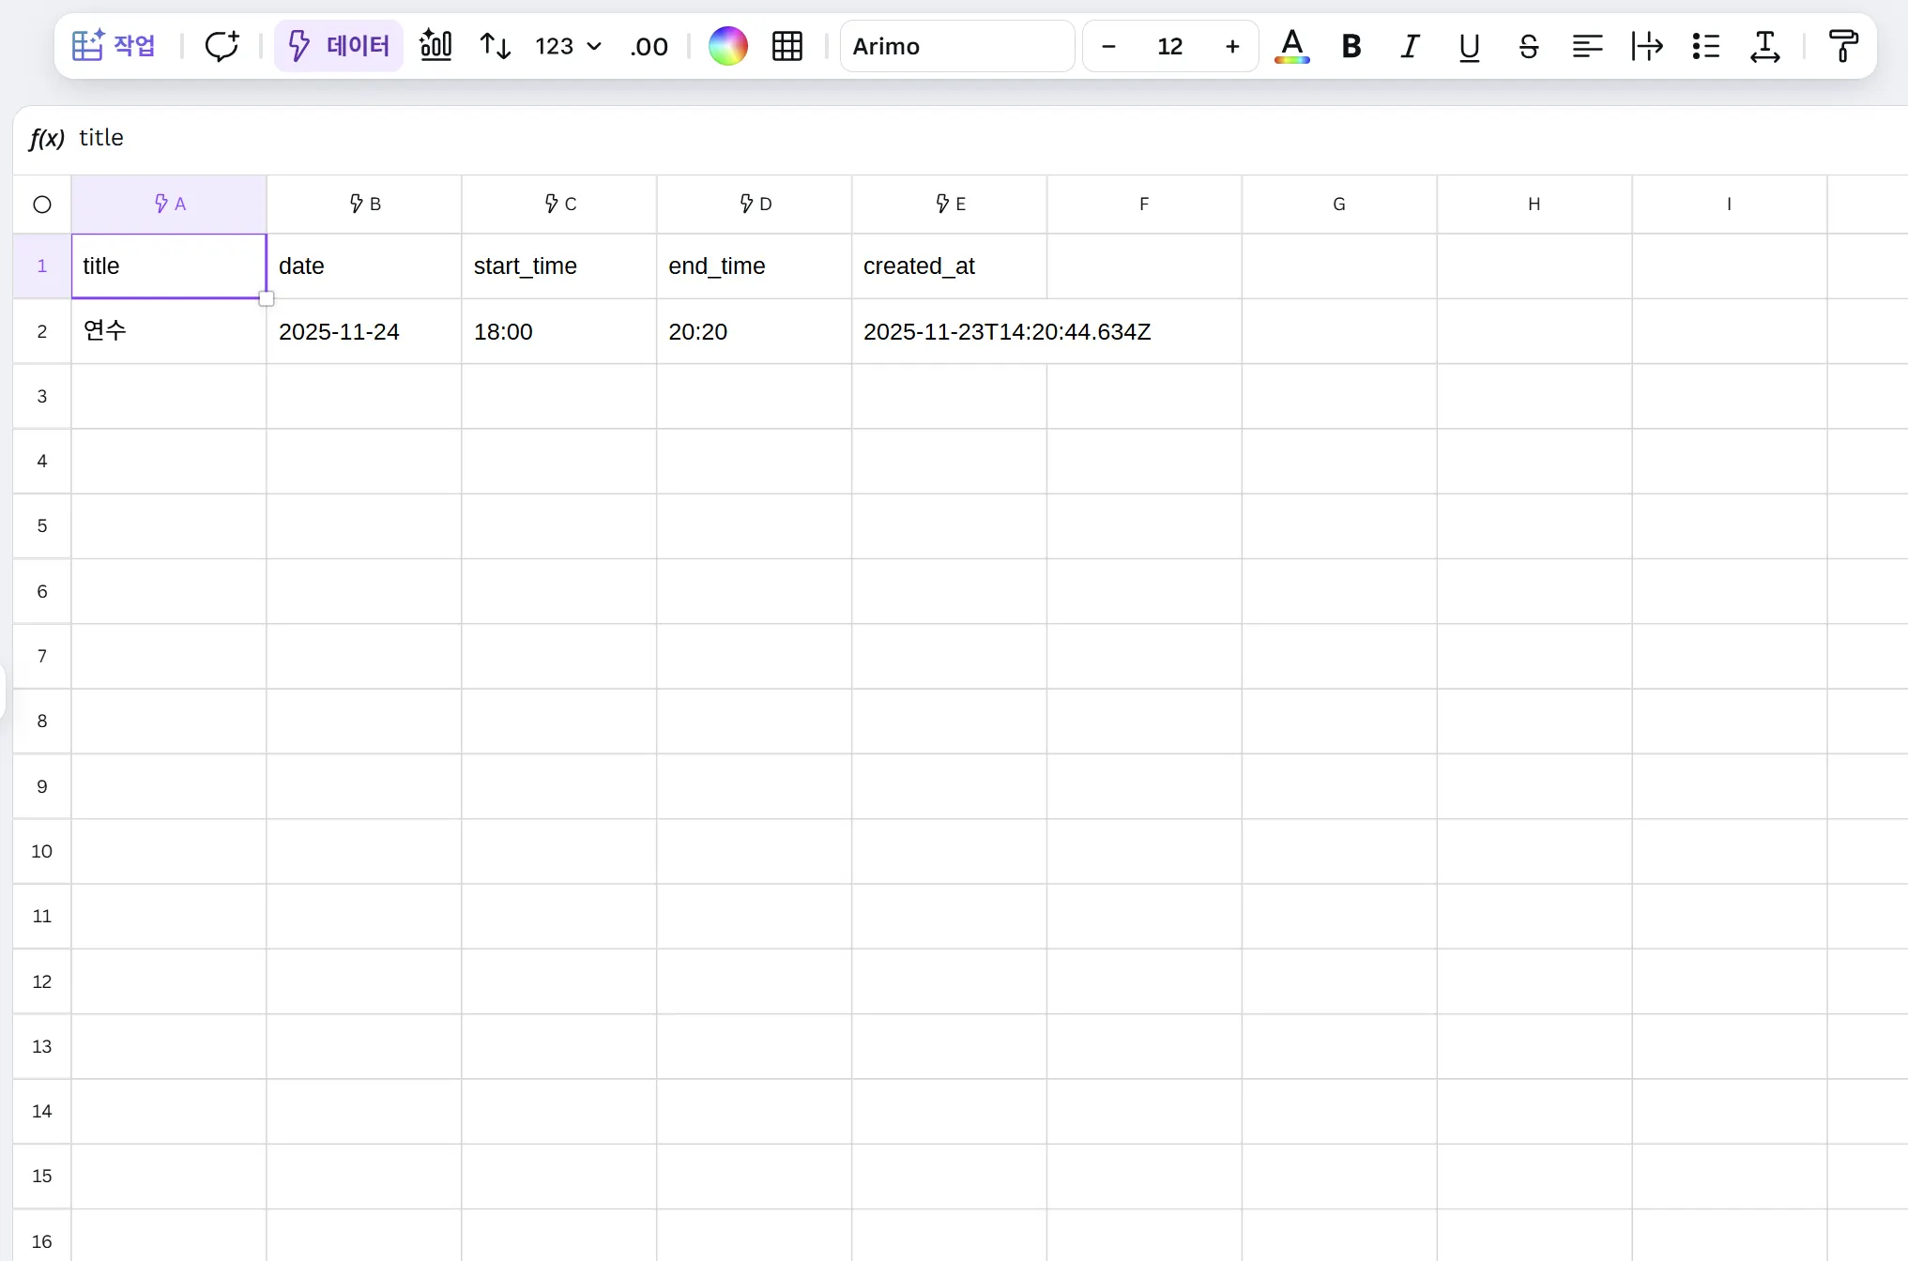Click the paint roller format icon
Image resolution: width=1908 pixels, height=1261 pixels.
click(x=1842, y=46)
